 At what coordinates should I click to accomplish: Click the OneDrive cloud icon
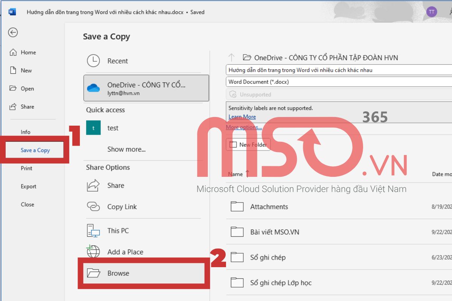click(93, 88)
